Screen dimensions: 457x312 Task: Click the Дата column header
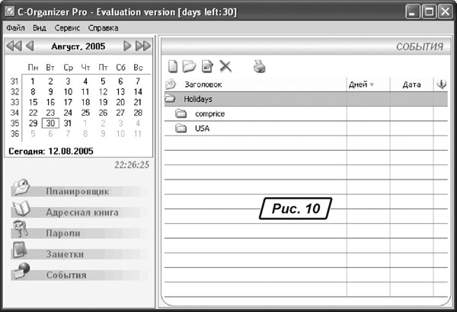click(x=412, y=84)
